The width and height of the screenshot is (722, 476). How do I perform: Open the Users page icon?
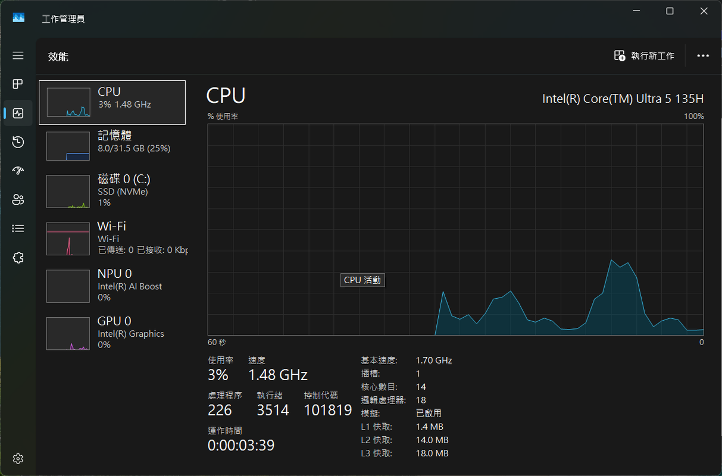point(18,199)
